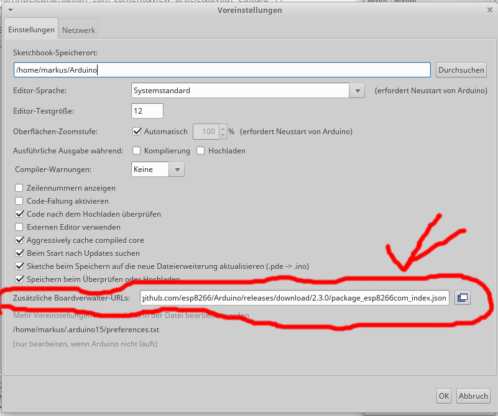Open the additional board manager URLs editor window
Screen dimensions: 498x416
[462, 298]
